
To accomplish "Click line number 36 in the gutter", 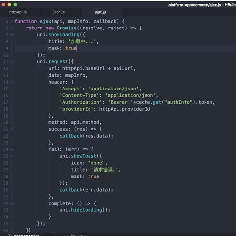I will click(x=6, y=230).
